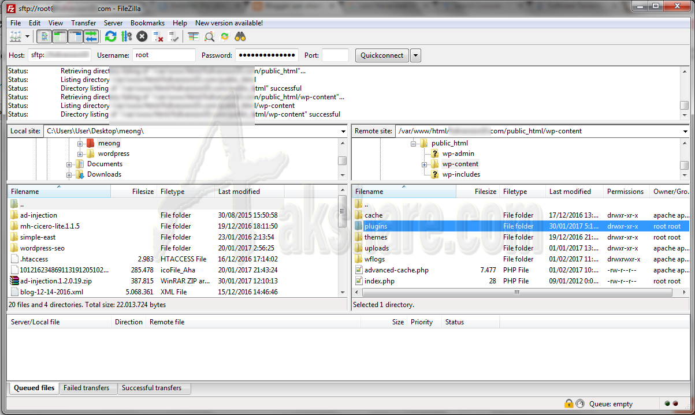Open the View menu
This screenshot has width=695, height=415.
click(x=56, y=23)
